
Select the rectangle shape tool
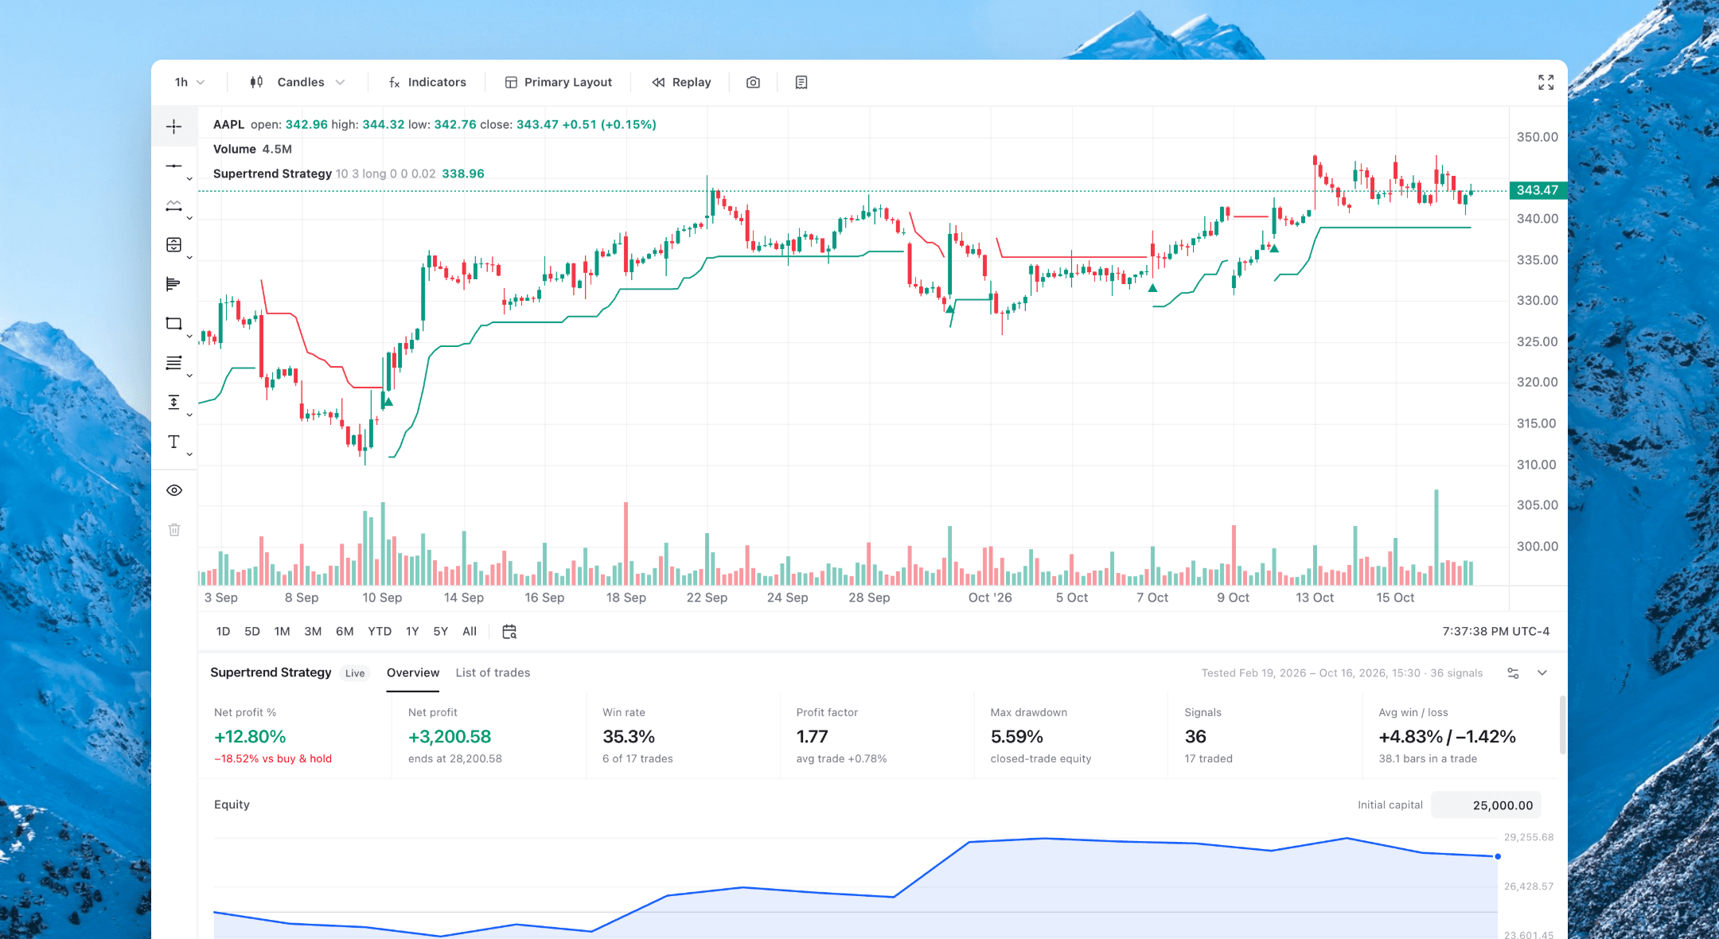point(173,323)
